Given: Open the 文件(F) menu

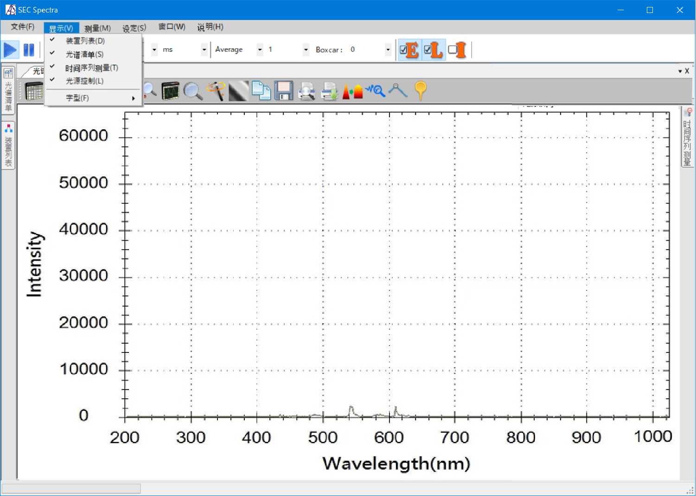Looking at the screenshot, I should pos(23,27).
